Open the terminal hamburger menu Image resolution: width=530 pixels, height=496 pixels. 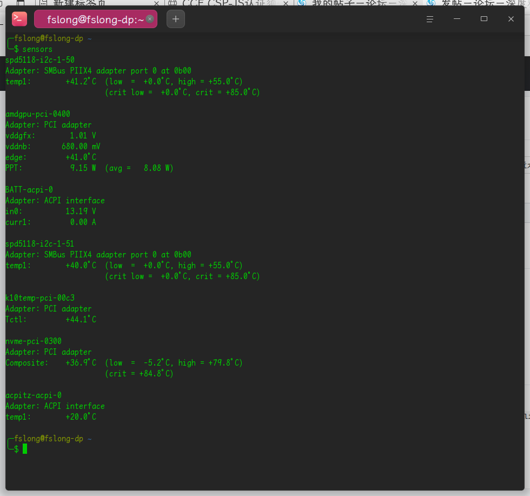pos(430,19)
